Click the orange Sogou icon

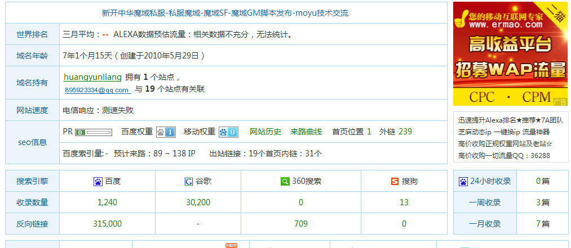pos(395,181)
